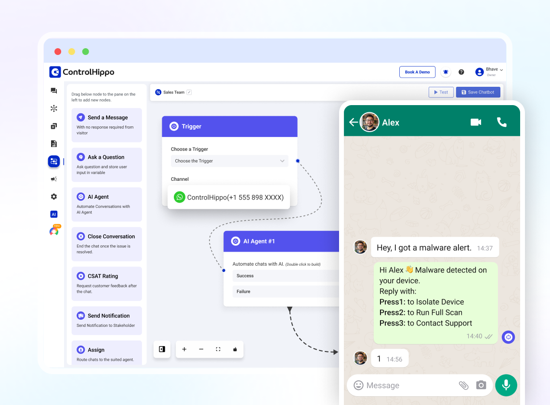Image resolution: width=550 pixels, height=405 pixels.
Task: Click the AI feature icon in sidebar
Action: (53, 214)
